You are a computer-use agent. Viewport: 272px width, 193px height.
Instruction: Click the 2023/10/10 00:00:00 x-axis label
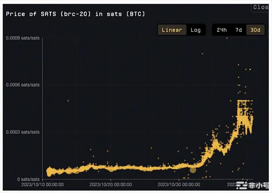pyautogui.click(x=42, y=185)
